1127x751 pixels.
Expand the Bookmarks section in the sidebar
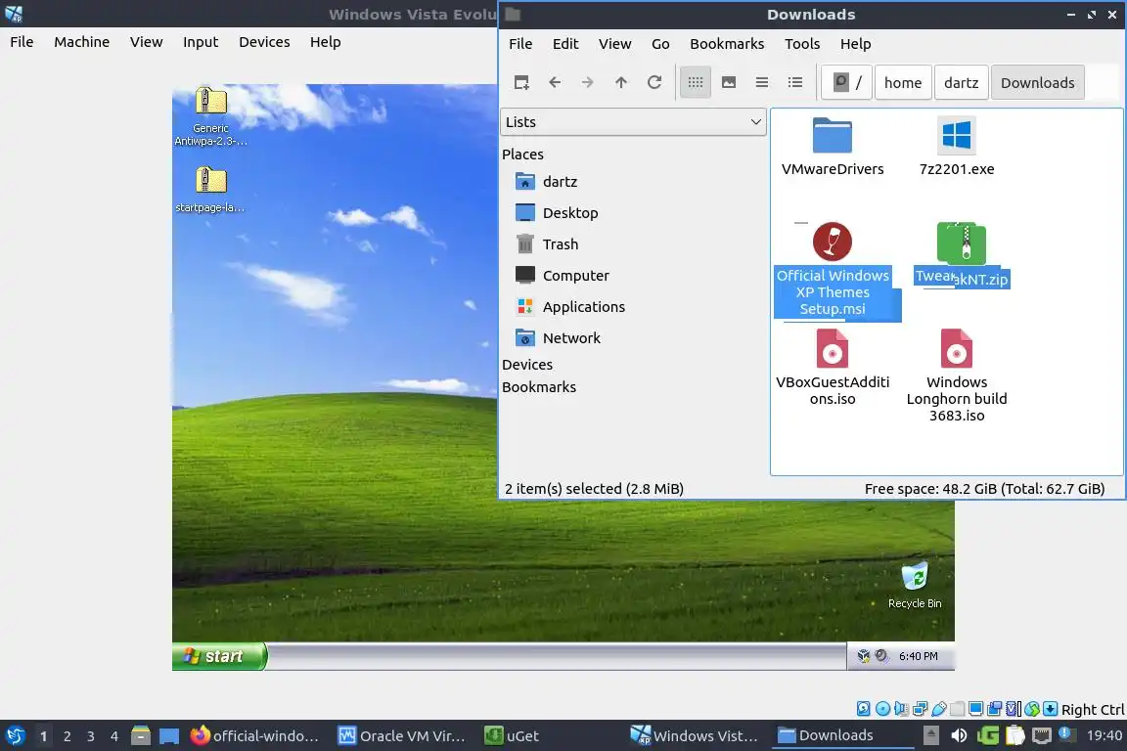pyautogui.click(x=539, y=386)
